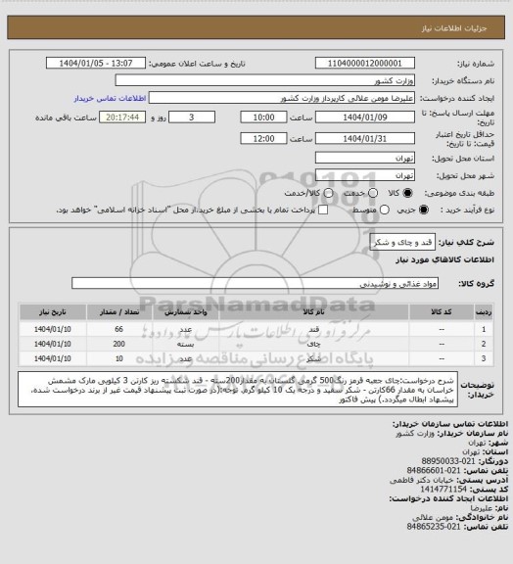Select the متوسط purchase type radio
Viewport: 513px width, 564px height.
pos(385,210)
